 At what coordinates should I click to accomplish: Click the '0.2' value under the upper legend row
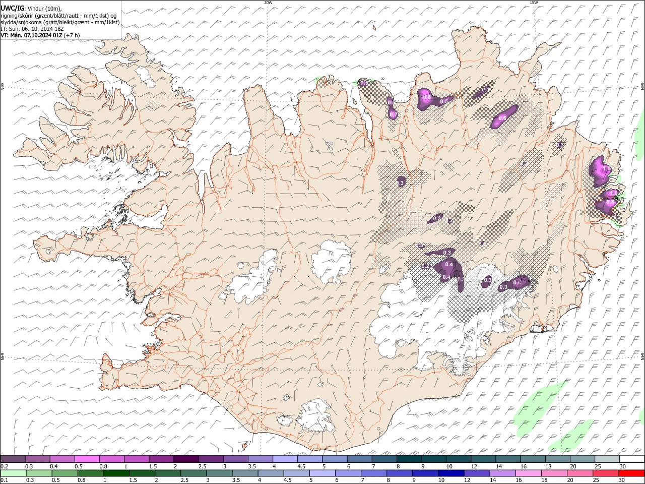point(4,466)
